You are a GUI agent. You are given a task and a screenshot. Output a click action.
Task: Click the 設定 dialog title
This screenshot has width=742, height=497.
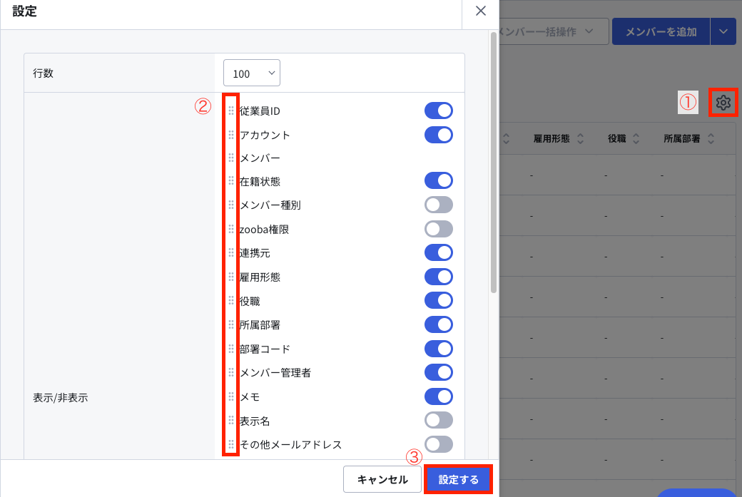tap(24, 11)
